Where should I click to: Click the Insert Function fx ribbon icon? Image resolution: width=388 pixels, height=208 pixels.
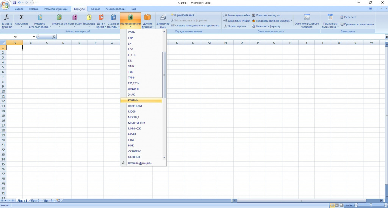pos(7,17)
